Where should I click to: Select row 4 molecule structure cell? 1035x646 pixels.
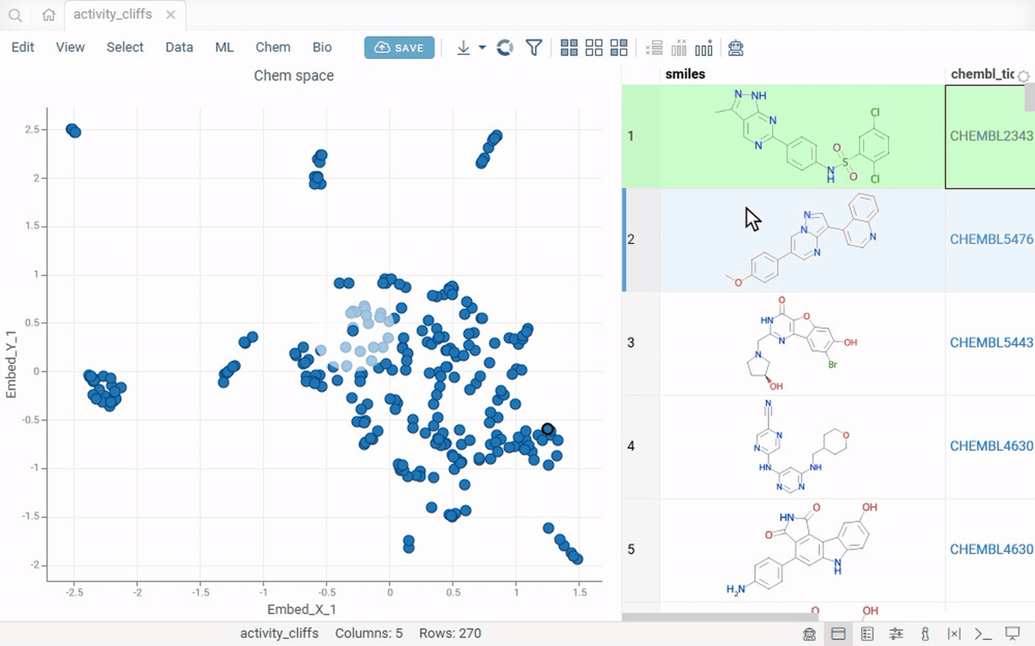coord(802,446)
